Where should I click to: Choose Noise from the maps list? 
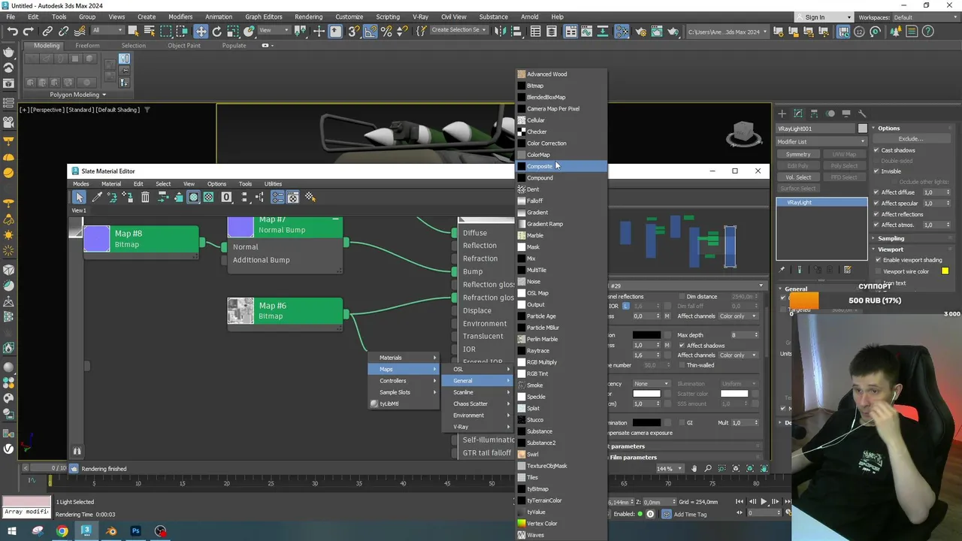561,281
